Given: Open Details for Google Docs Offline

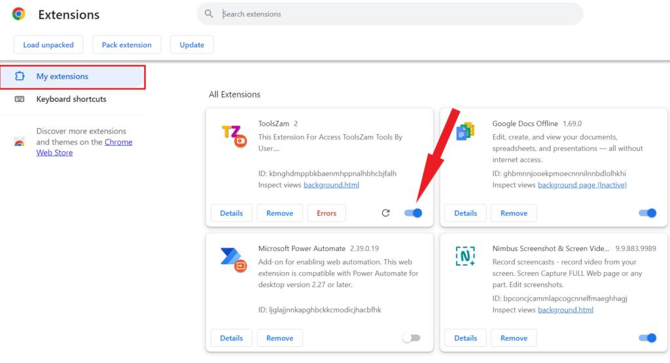Looking at the screenshot, I should click(465, 213).
